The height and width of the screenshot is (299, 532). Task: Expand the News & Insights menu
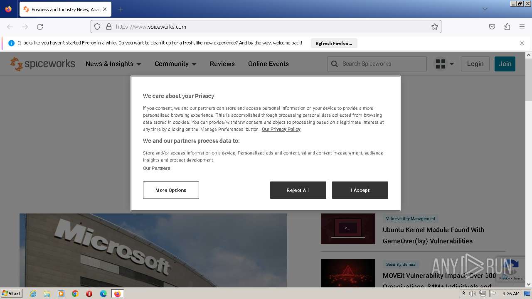tap(113, 64)
